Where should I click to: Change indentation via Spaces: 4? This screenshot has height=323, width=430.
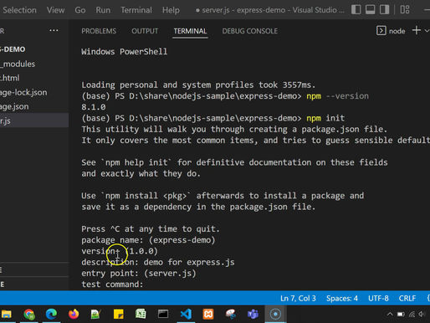pos(342,299)
